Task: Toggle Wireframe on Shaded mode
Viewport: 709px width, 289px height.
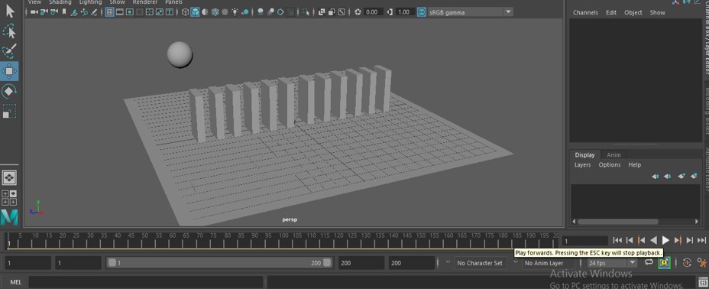Action: click(215, 12)
